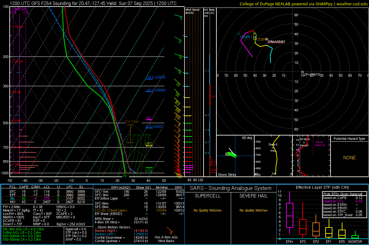Click the WNDG = 0.0 value

pos(65,207)
